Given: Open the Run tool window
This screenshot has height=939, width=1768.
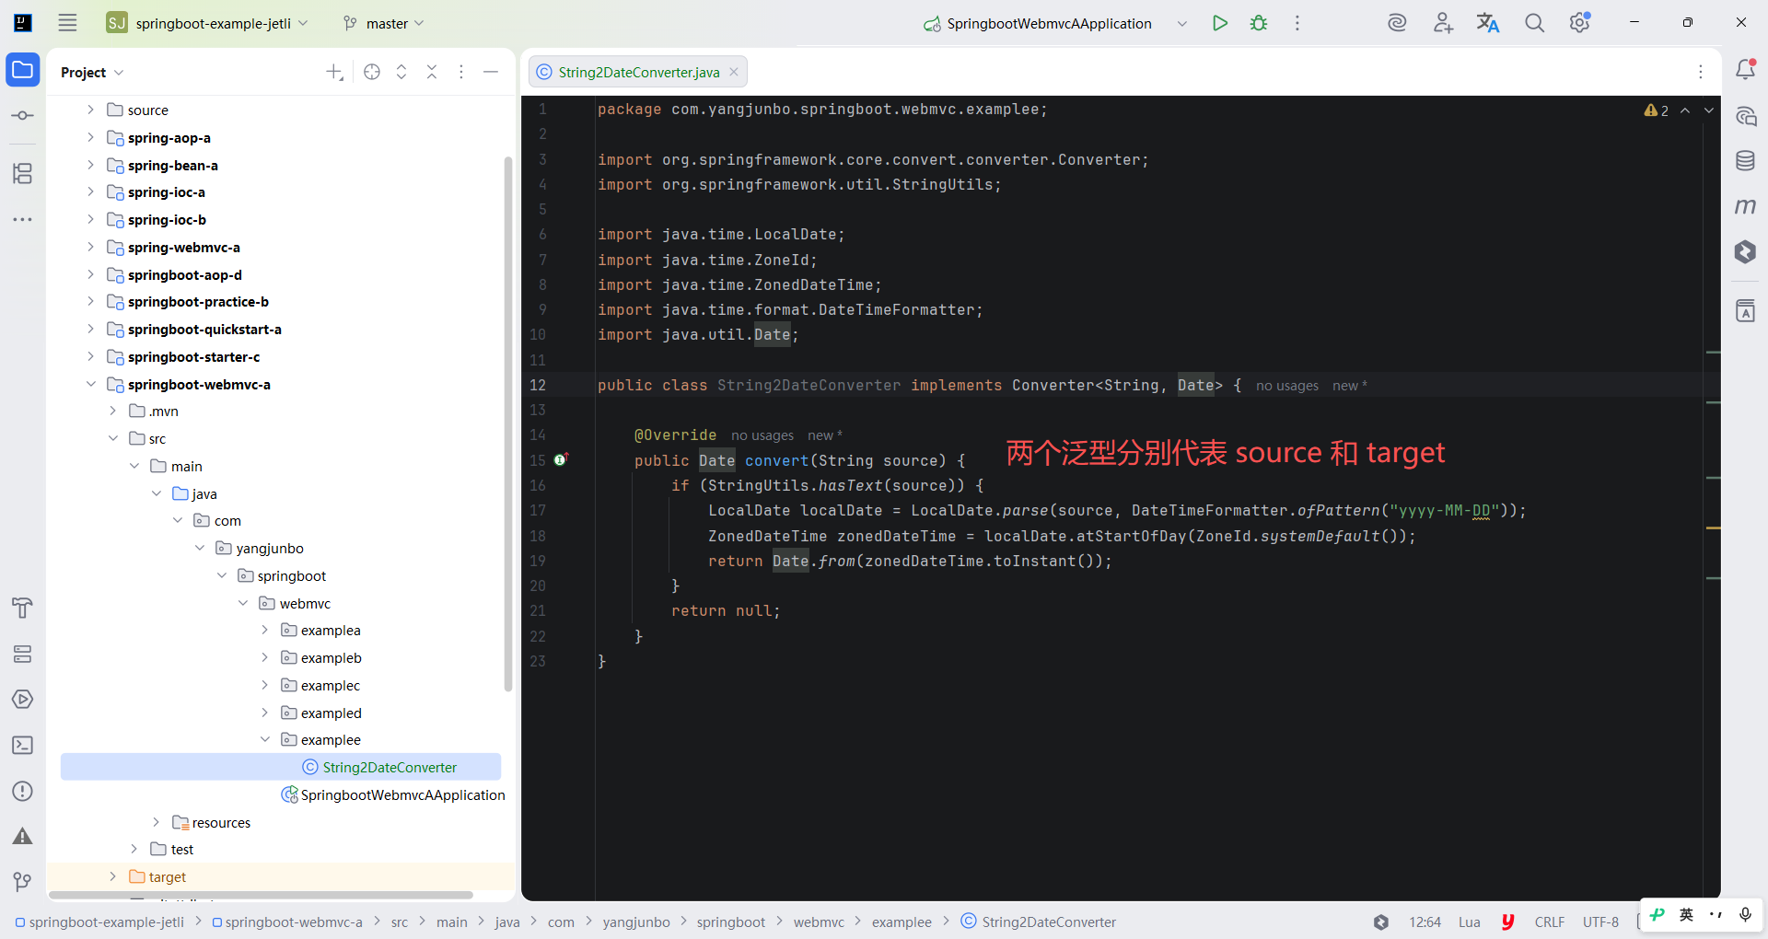Looking at the screenshot, I should (23, 700).
